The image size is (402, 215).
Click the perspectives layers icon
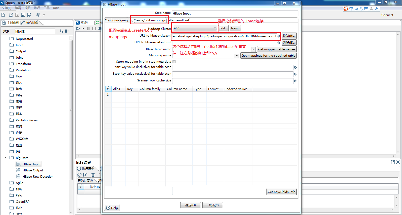tap(38, 15)
